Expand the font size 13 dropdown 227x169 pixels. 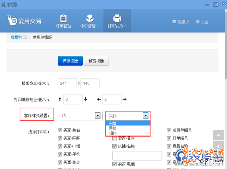click(x=98, y=116)
